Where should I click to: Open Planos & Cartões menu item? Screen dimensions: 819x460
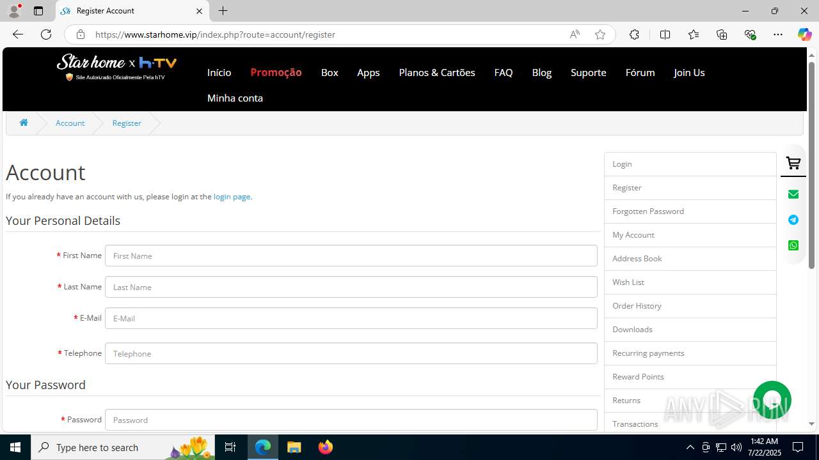437,72
